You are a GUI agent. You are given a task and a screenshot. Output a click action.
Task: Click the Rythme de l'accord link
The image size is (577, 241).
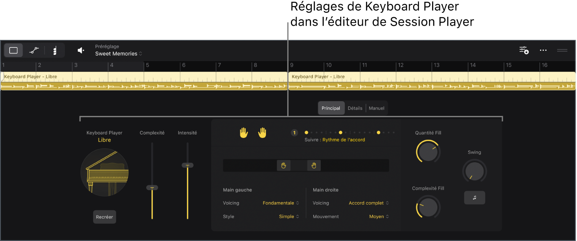(x=344, y=140)
